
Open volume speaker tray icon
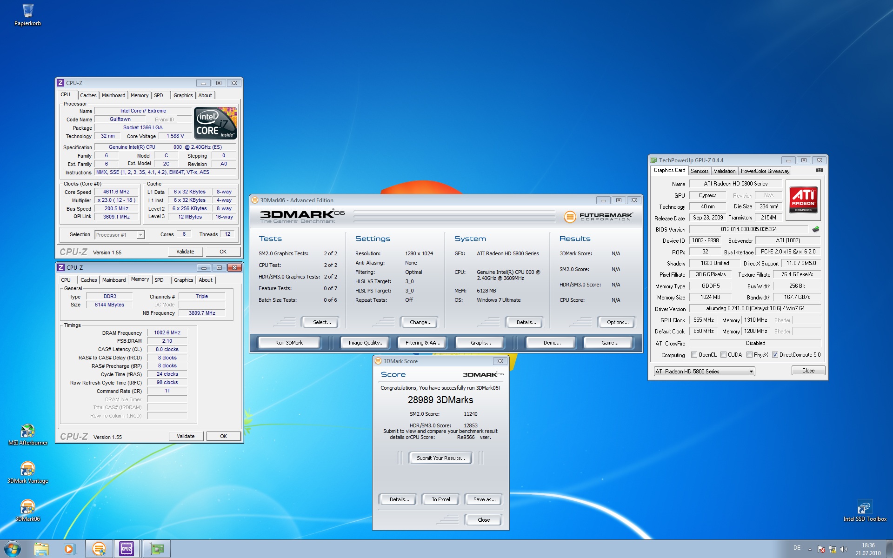coord(844,549)
